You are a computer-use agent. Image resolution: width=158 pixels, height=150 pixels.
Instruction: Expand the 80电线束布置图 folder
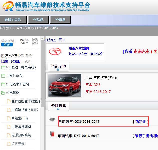click(x=17, y=84)
